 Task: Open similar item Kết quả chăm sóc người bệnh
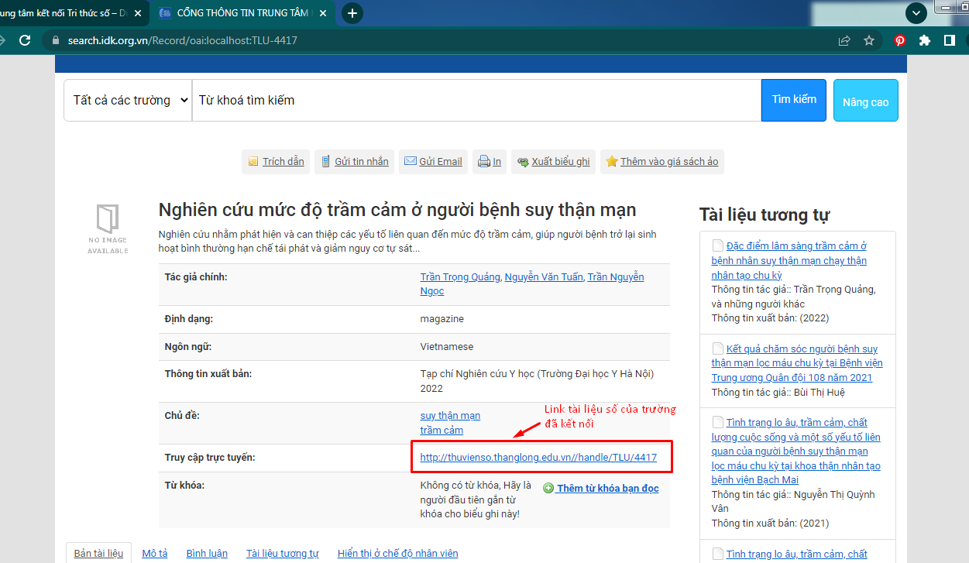(797, 363)
